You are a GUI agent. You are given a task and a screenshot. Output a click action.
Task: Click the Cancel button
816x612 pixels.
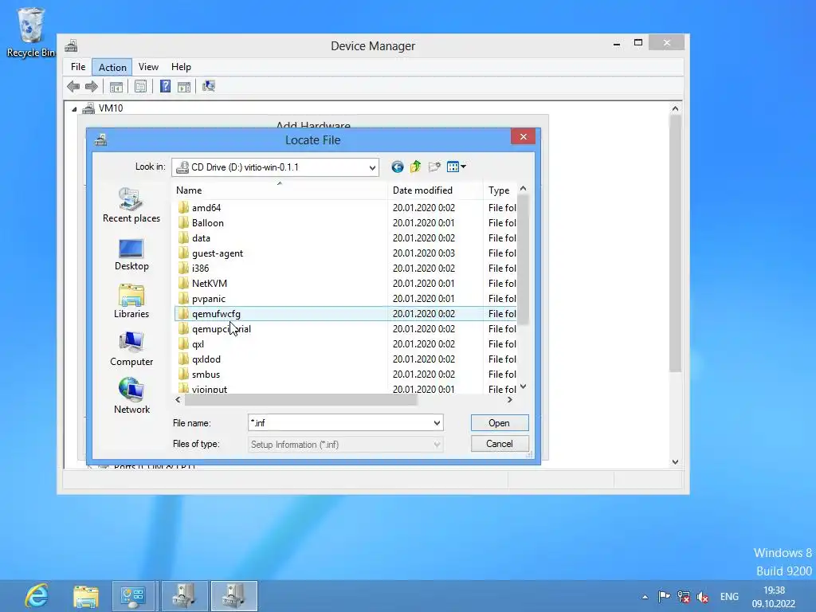pos(499,444)
